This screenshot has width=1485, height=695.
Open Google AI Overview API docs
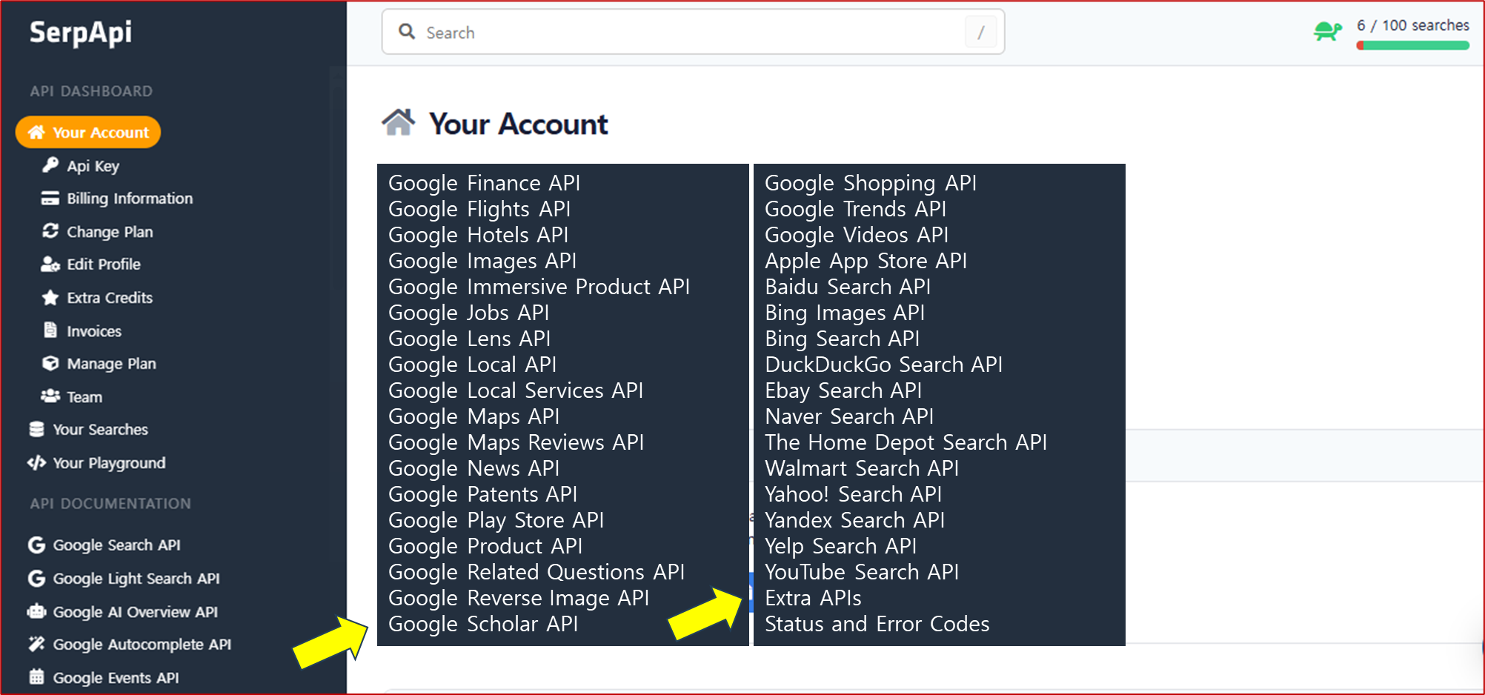click(135, 612)
